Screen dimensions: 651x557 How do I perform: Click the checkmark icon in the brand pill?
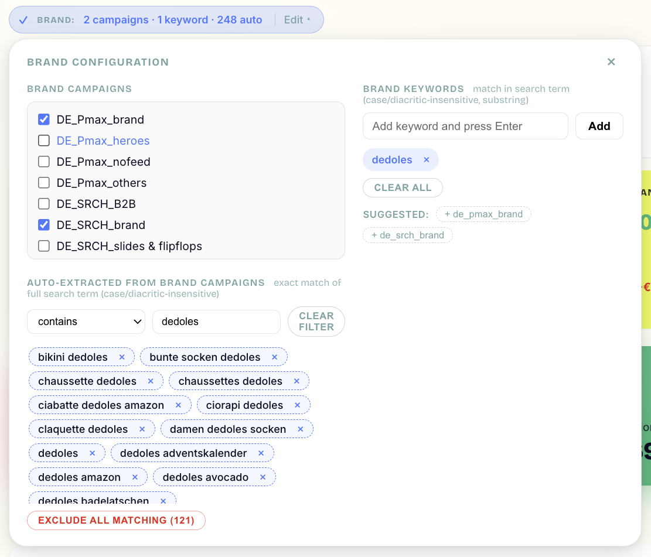(x=23, y=20)
